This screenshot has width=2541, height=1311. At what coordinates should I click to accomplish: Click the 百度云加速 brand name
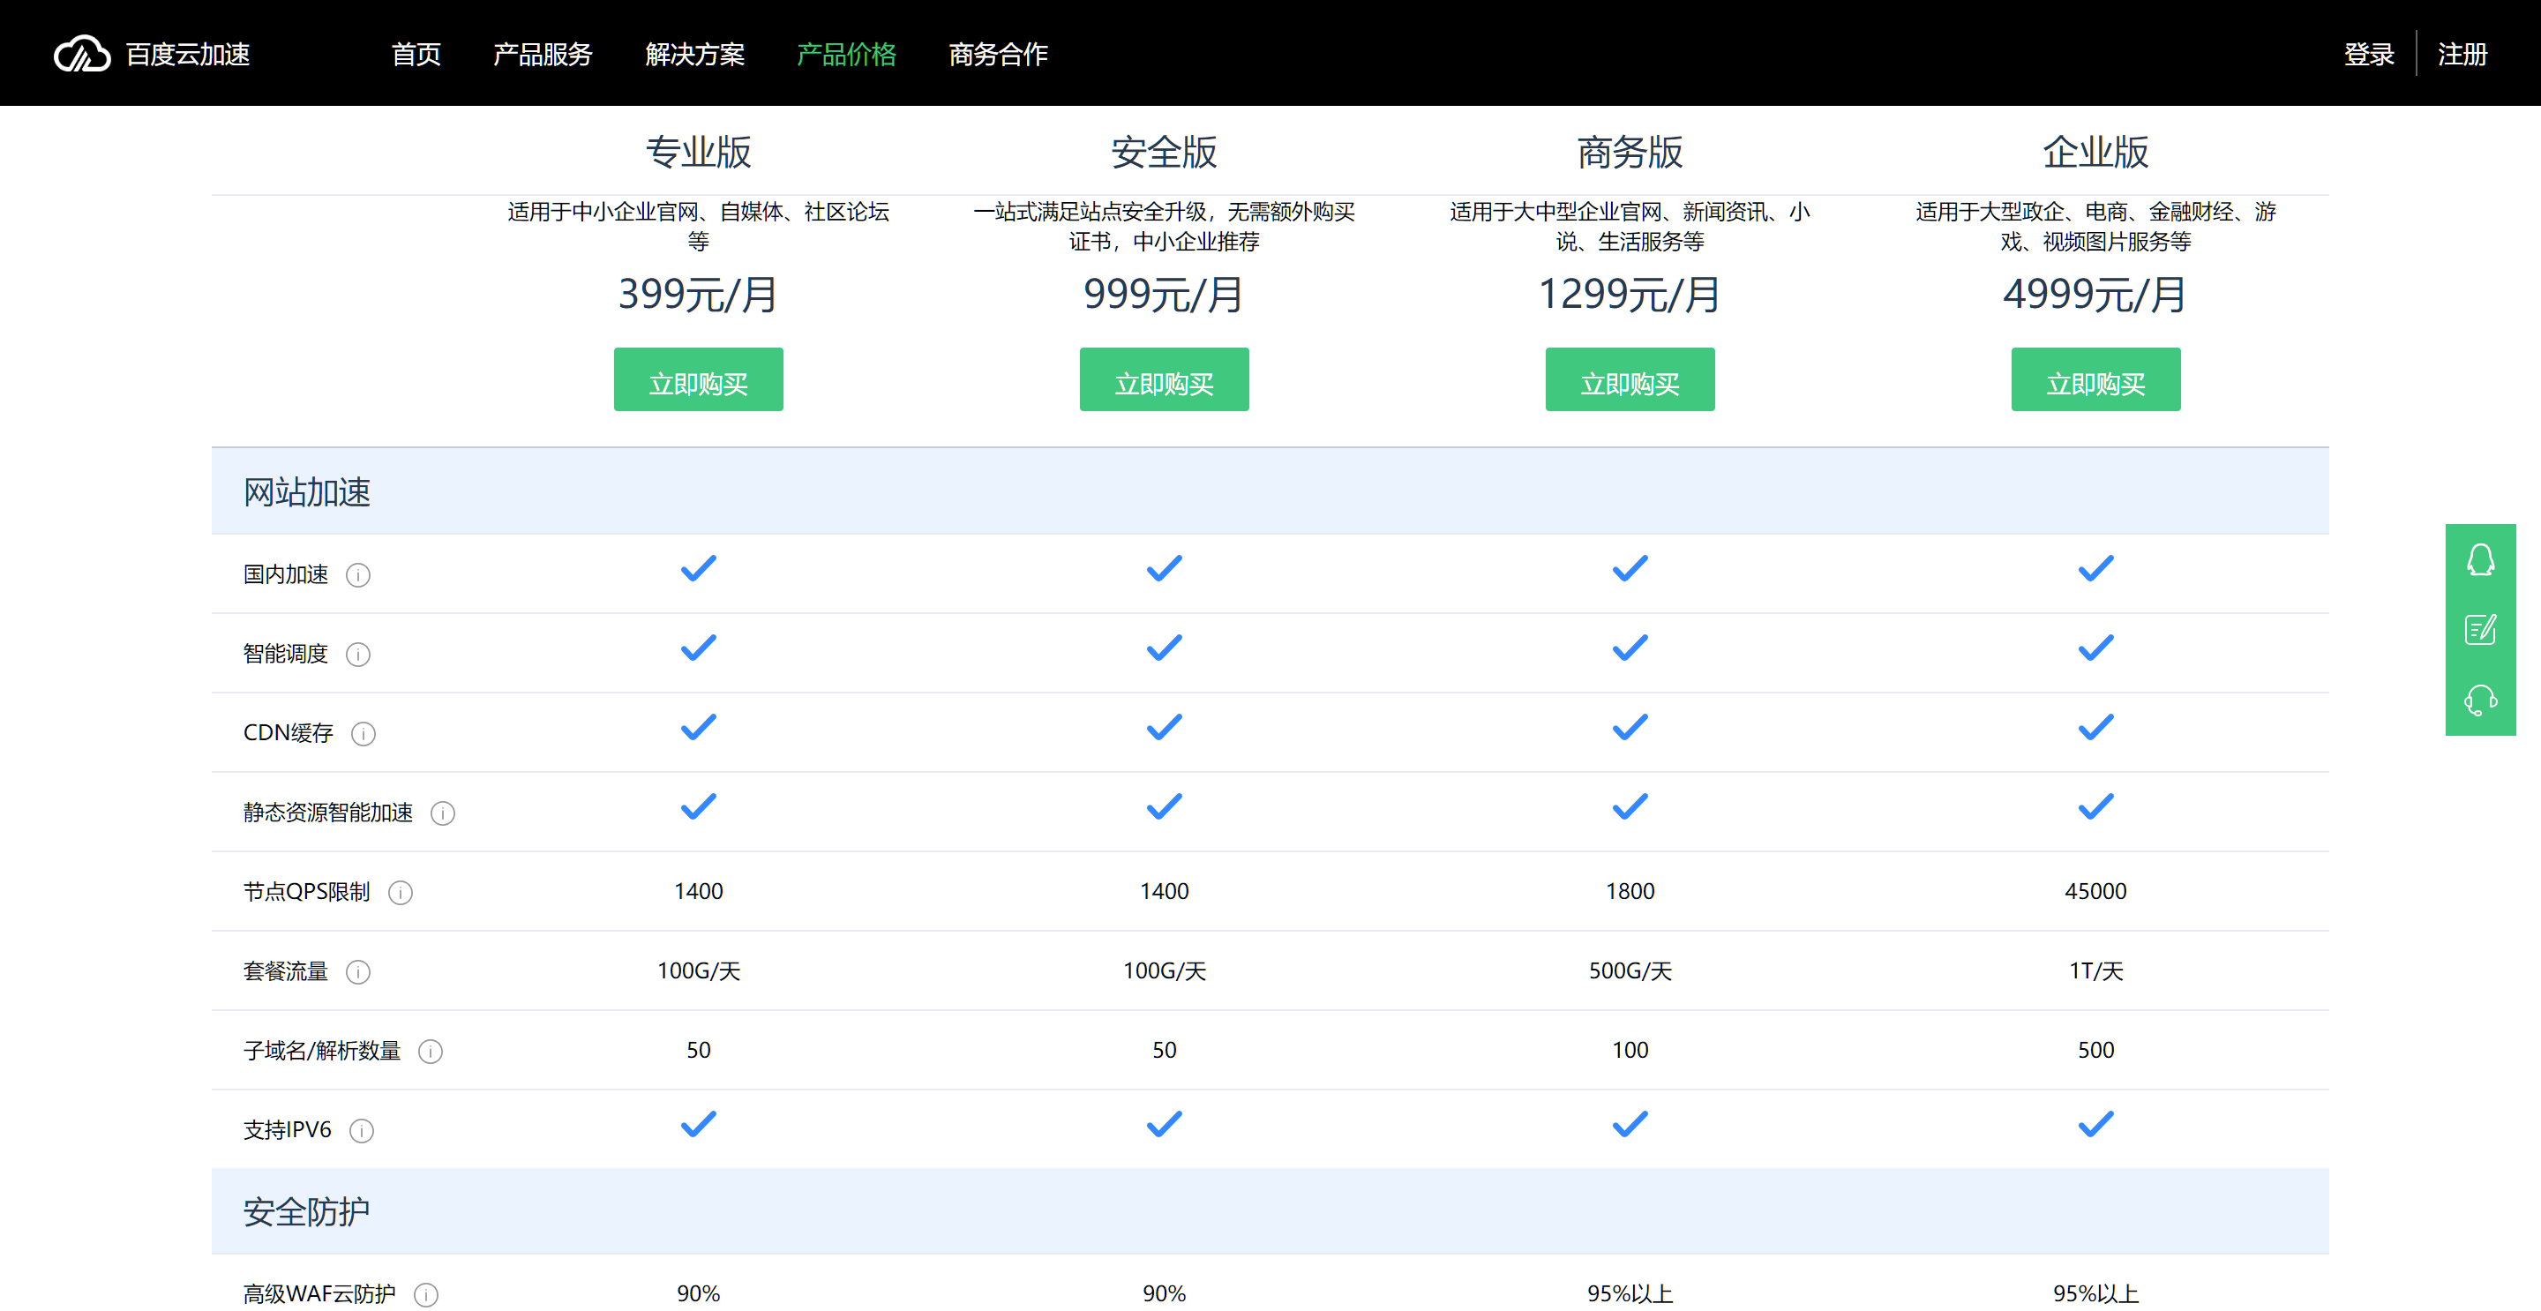click(x=187, y=54)
